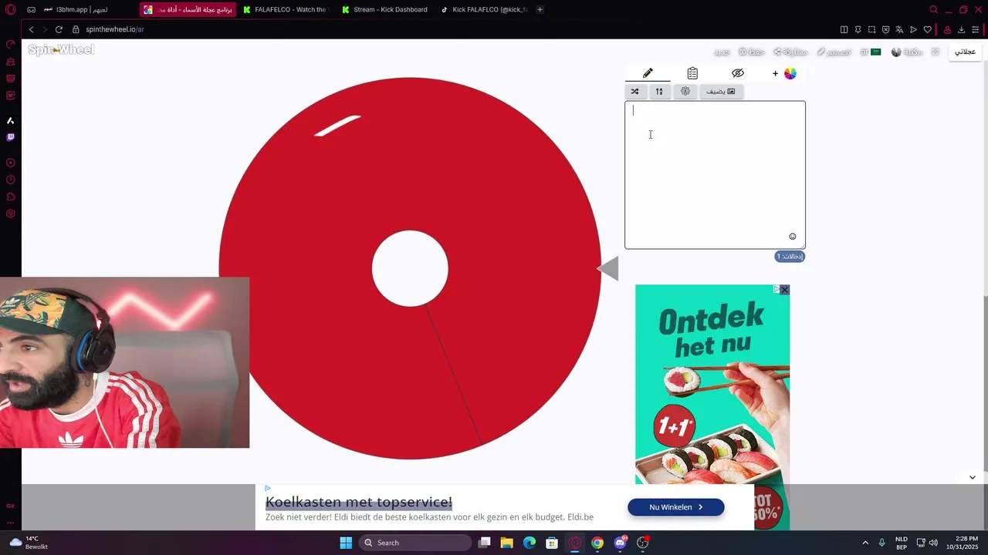Collapse the bottom ad banner chevron
Viewport: 988px width, 555px height.
click(972, 477)
